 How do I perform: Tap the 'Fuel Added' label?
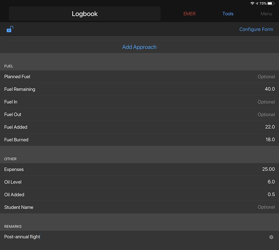(x=16, y=127)
